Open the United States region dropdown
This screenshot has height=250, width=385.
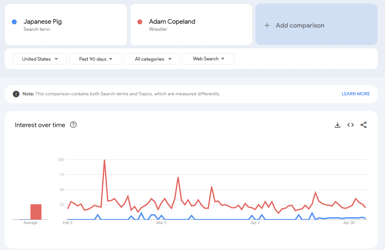(40, 59)
